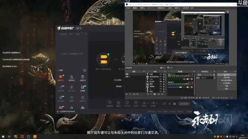The height and width of the screenshot is (139, 248).
Task: Click the Start Recording button in OBS controls
Action: click(227, 77)
